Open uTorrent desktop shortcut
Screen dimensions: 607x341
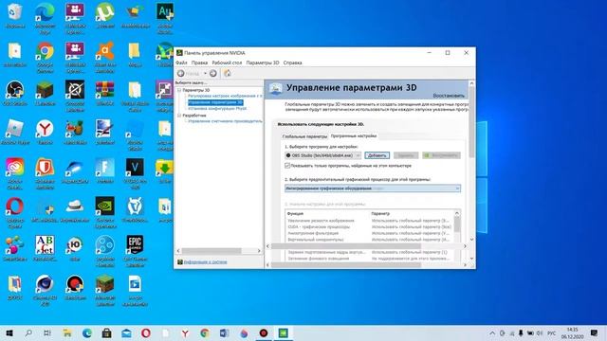(105, 16)
